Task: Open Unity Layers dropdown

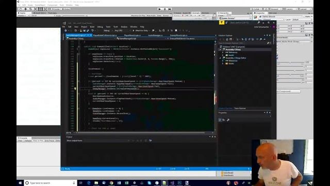Action: pos(291,9)
